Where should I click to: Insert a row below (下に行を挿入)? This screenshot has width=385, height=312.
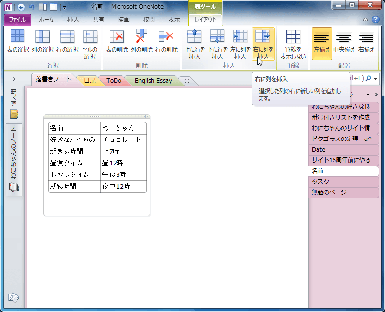[x=218, y=44]
